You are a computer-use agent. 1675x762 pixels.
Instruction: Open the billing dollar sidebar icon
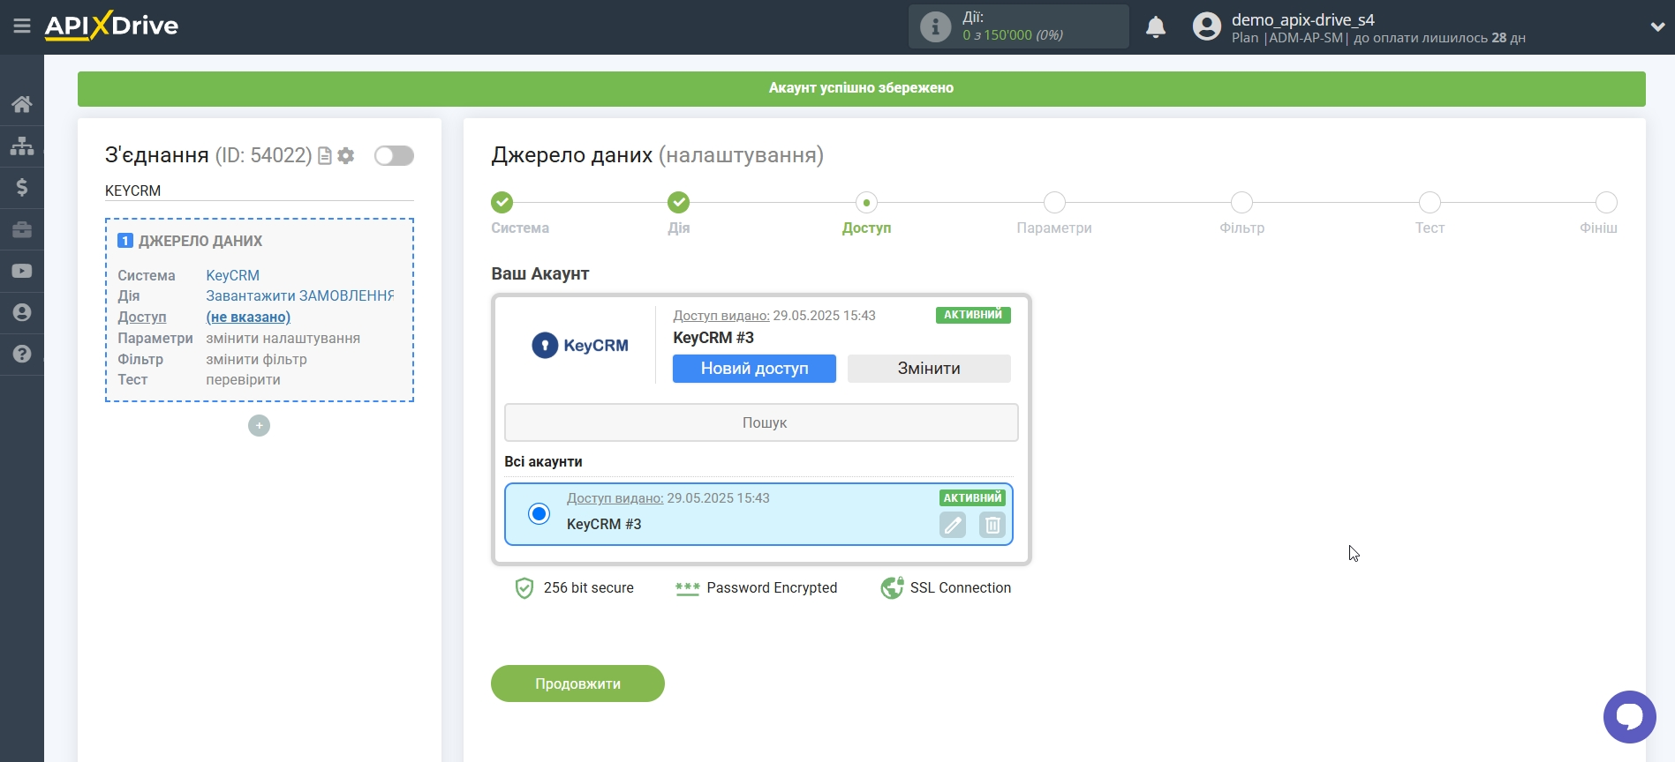22,187
